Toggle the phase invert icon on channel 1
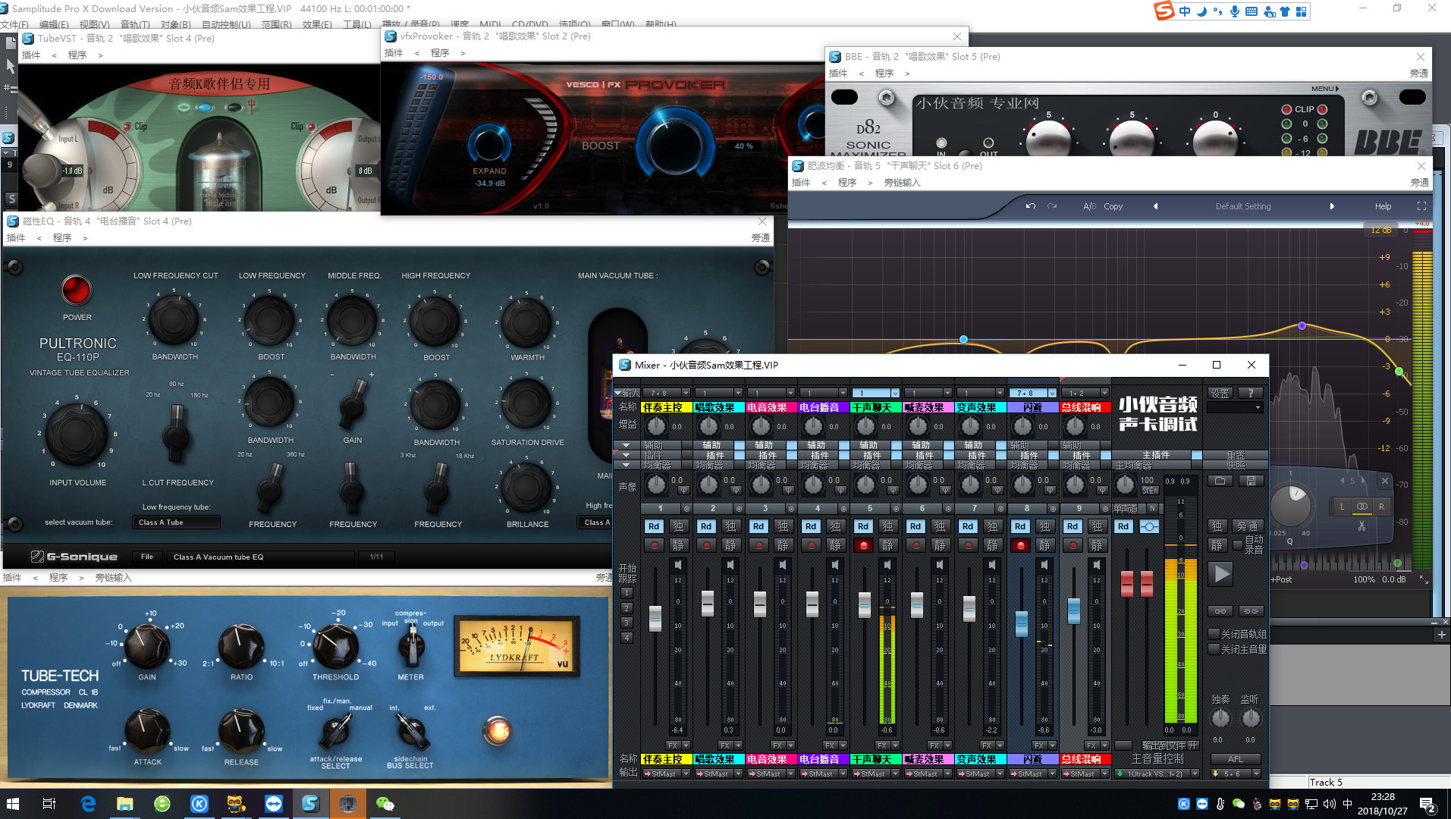Screen dimensions: 1451x819 pyautogui.click(x=683, y=490)
